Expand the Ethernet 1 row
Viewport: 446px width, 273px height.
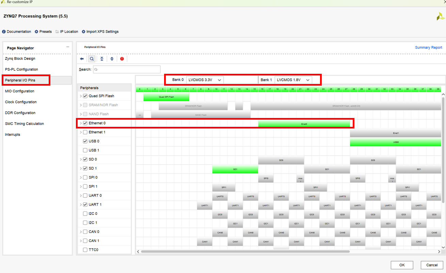(x=81, y=132)
